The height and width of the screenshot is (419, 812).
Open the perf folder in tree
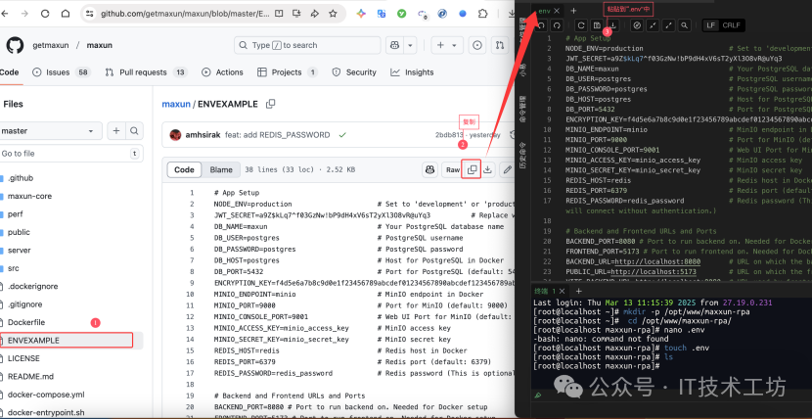pos(15,213)
